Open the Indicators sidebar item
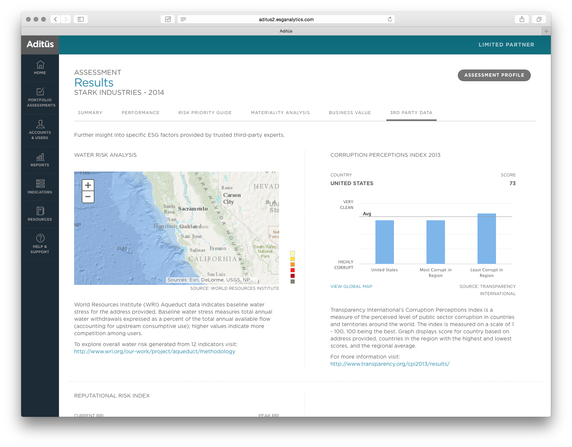 pos(40,187)
